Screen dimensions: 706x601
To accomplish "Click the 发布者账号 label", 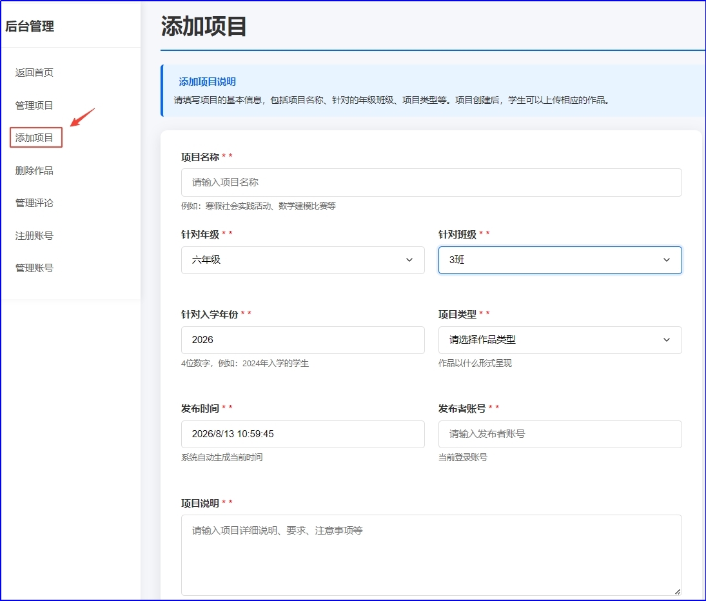I will click(x=462, y=408).
